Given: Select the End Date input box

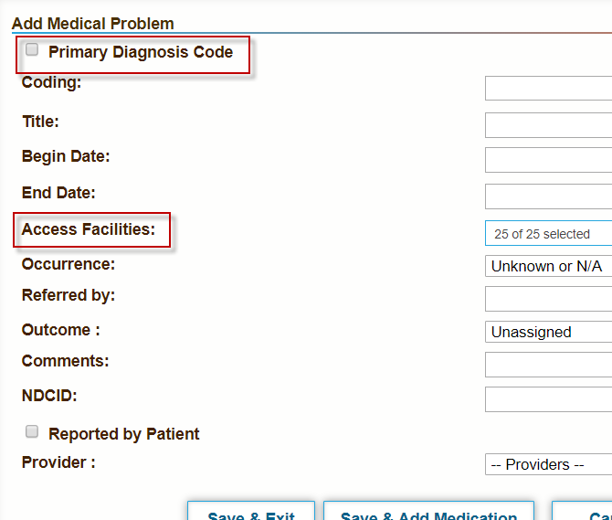Looking at the screenshot, I should pyautogui.click(x=548, y=196).
